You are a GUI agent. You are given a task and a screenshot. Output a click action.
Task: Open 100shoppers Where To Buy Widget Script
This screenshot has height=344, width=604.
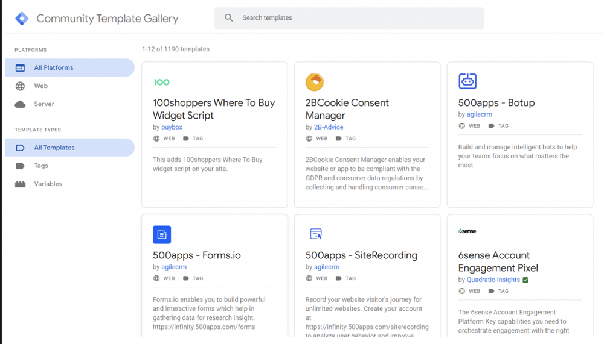pyautogui.click(x=214, y=109)
